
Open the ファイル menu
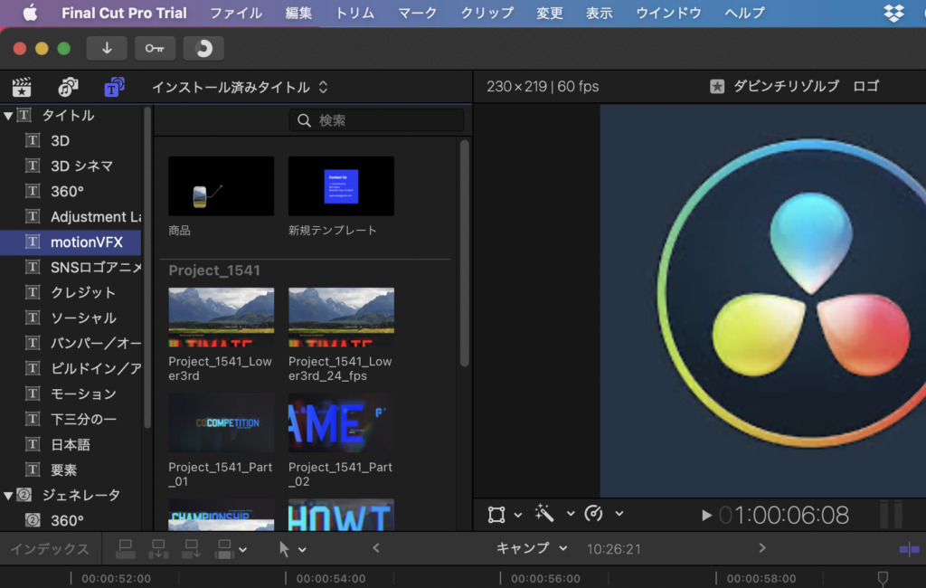[x=236, y=13]
